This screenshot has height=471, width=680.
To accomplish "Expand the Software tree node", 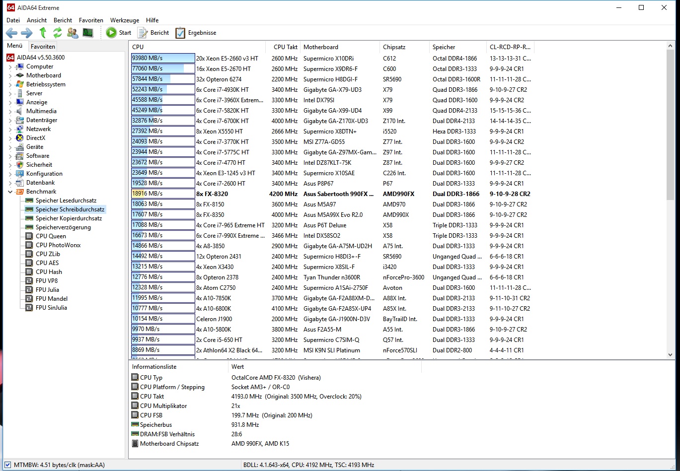I will tap(10, 156).
